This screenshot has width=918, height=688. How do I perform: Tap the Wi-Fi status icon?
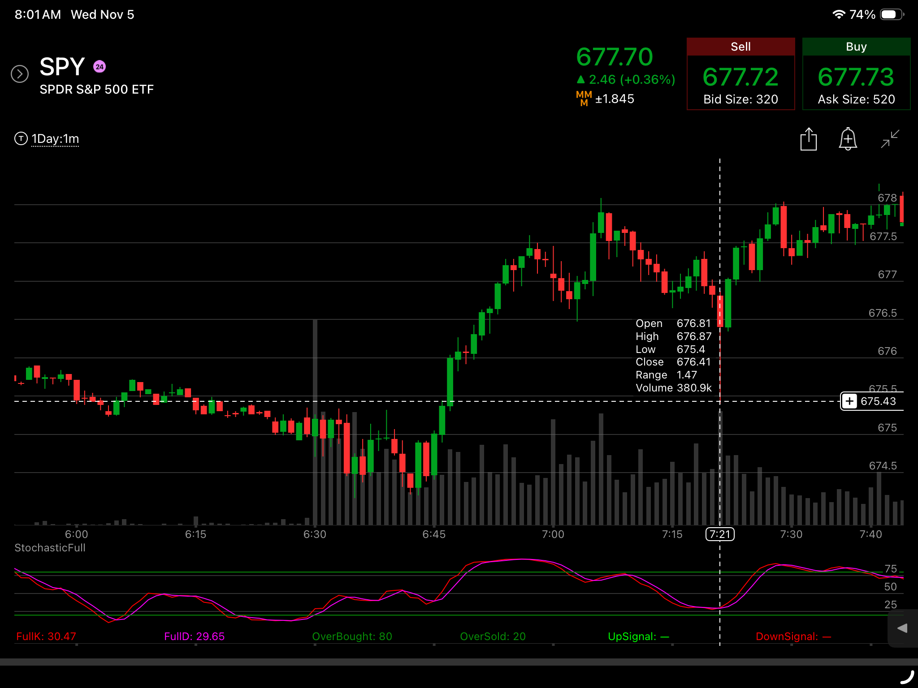838,14
